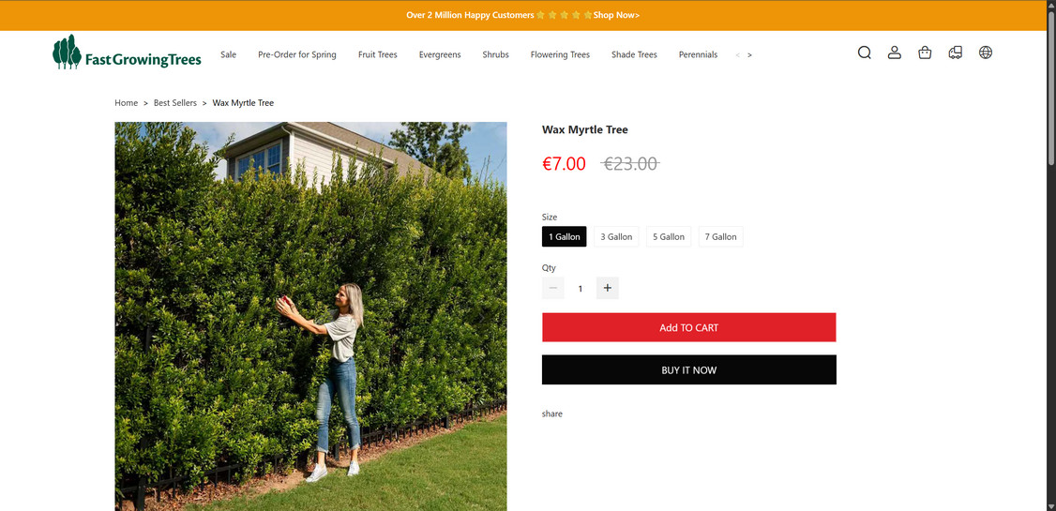Image resolution: width=1056 pixels, height=511 pixels.
Task: Click the delivery truck tracking icon
Action: coord(955,53)
